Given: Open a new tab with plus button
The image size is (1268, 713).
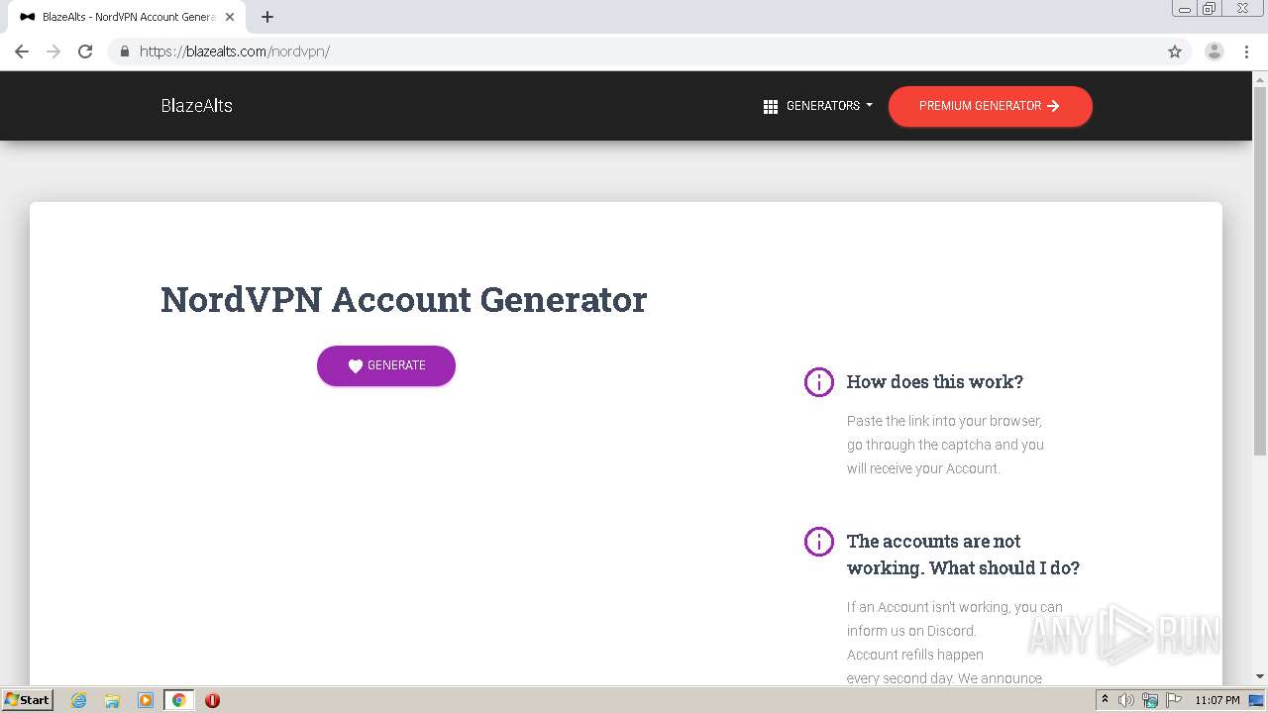Looking at the screenshot, I should 267,17.
